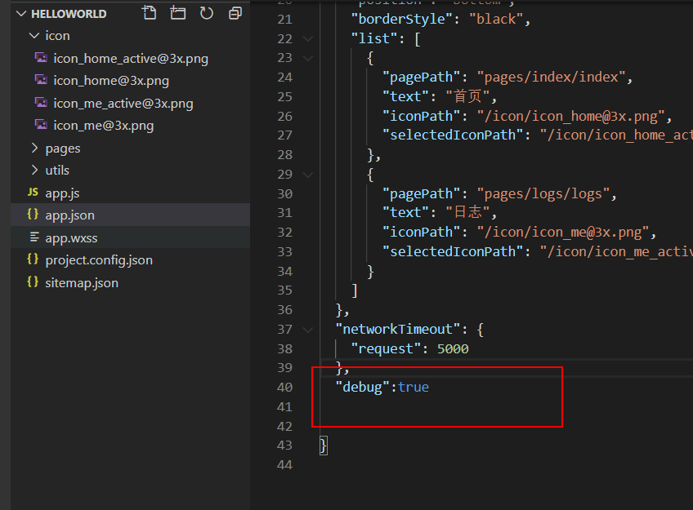Image resolution: width=693 pixels, height=510 pixels.
Task: Click line number 40 in gutter
Action: pos(285,388)
